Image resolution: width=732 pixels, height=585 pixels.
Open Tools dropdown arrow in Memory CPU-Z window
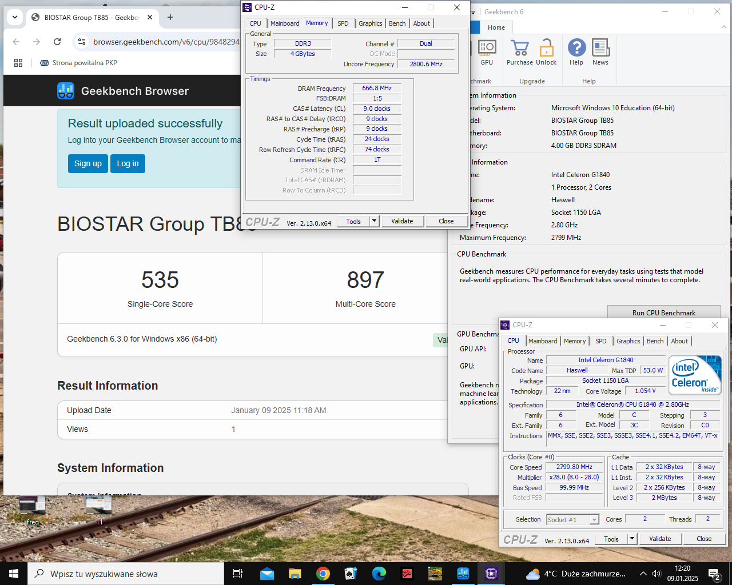pyautogui.click(x=374, y=221)
